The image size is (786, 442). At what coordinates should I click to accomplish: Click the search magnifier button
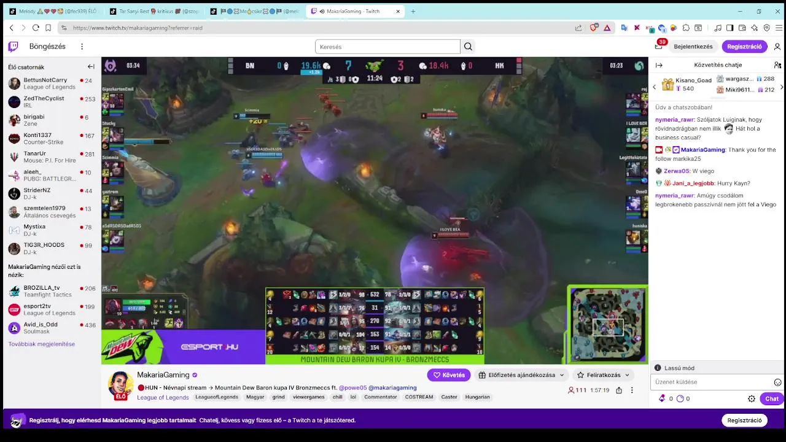point(468,47)
